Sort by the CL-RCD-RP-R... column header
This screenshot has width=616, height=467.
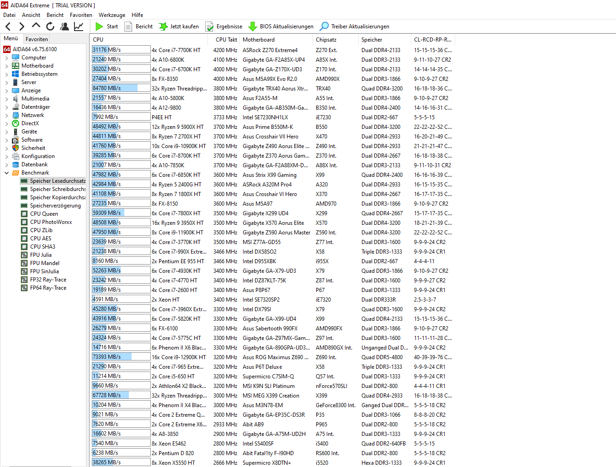(432, 40)
